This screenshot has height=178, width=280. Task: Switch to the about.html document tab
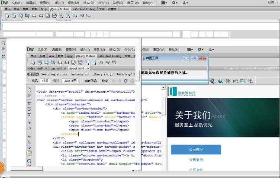coord(77,69)
